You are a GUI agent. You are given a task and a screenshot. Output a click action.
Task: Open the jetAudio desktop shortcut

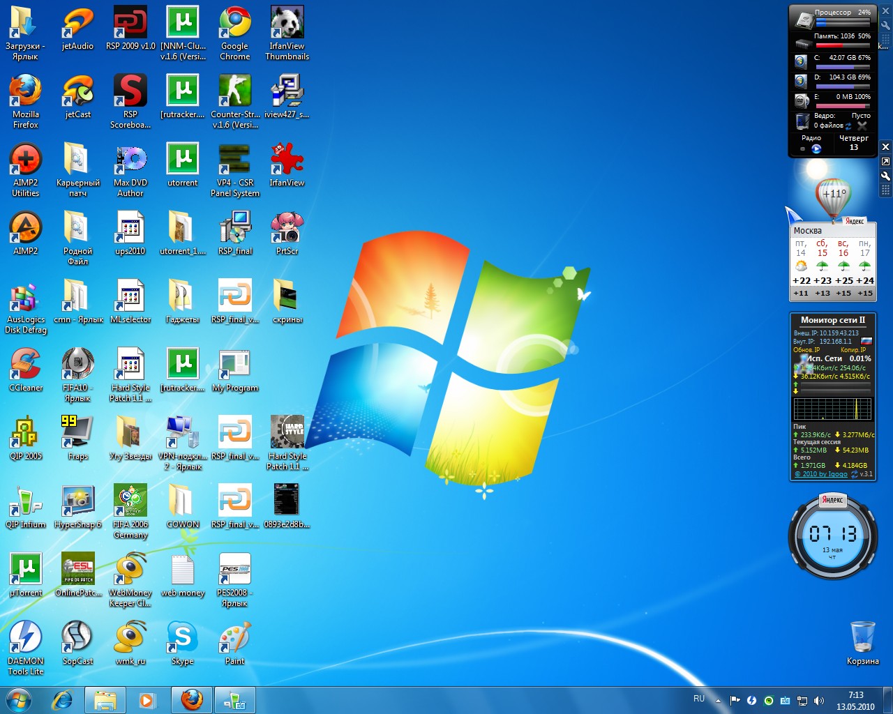[x=77, y=28]
